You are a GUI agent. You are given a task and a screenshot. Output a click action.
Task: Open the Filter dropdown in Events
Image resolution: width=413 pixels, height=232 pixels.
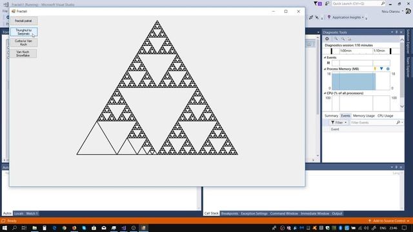pyautogui.click(x=339, y=122)
